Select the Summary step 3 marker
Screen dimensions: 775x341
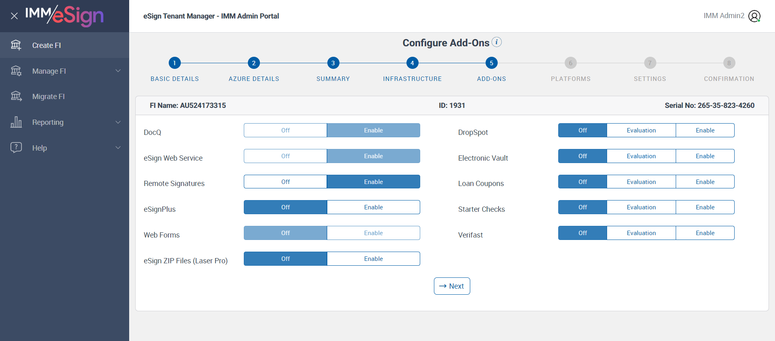[x=333, y=63]
